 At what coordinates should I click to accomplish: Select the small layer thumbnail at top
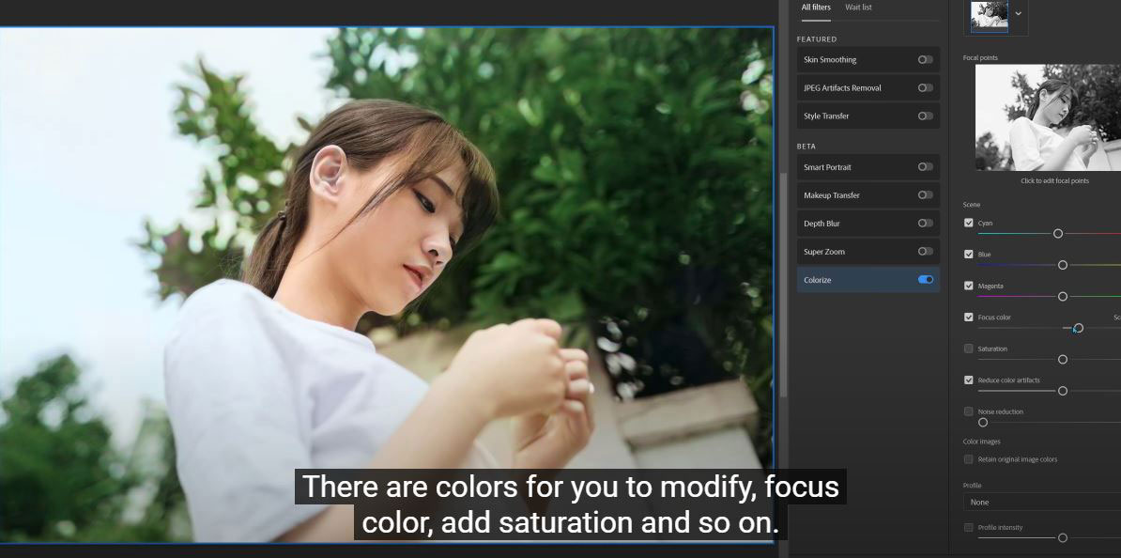click(x=989, y=15)
